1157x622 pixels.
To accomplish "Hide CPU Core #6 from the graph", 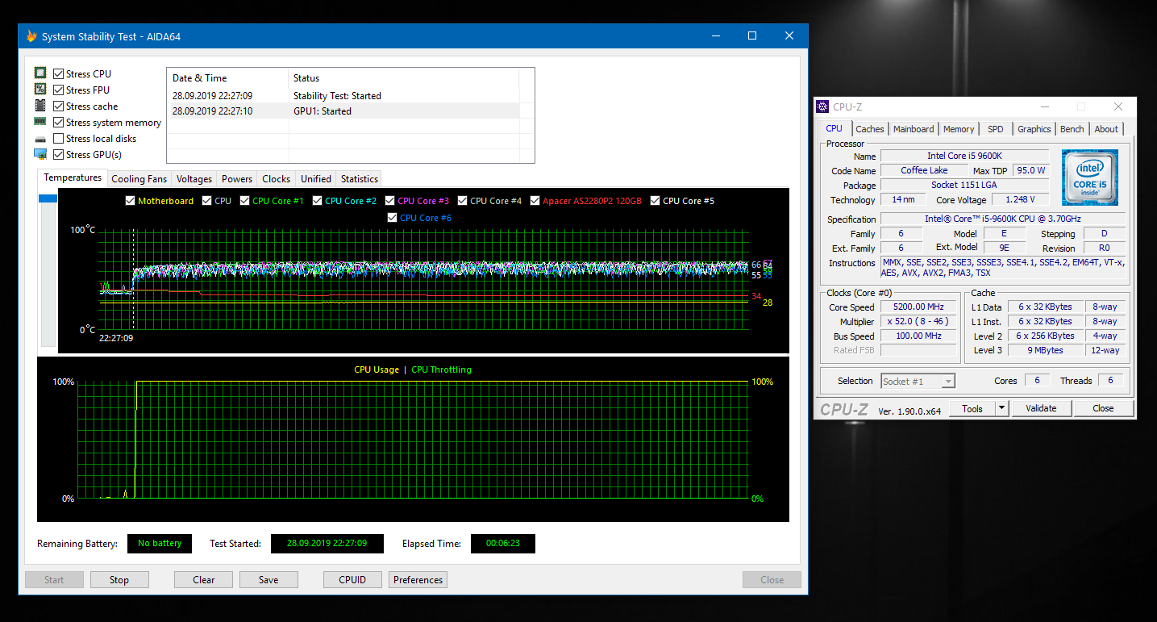I will point(393,218).
